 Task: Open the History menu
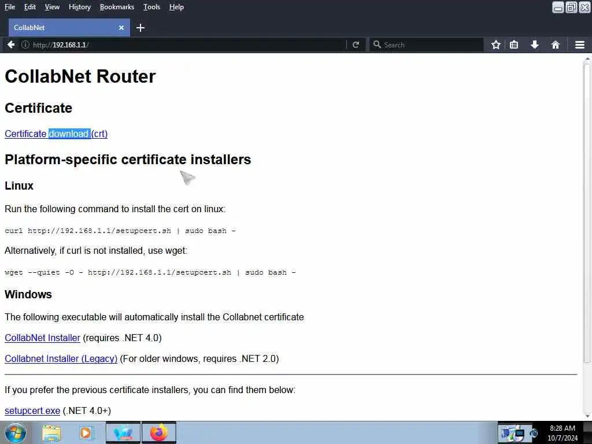click(x=80, y=7)
